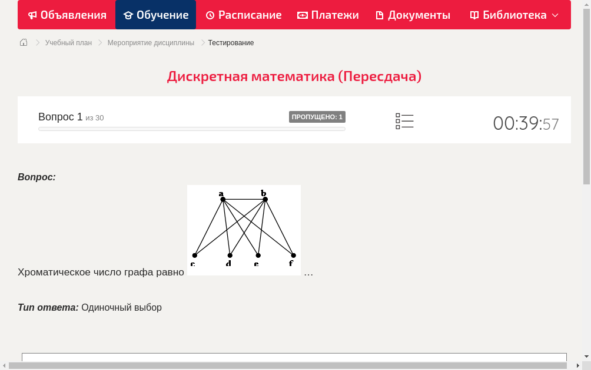Click the clock icon on Расписание
The image size is (591, 370).
210,15
